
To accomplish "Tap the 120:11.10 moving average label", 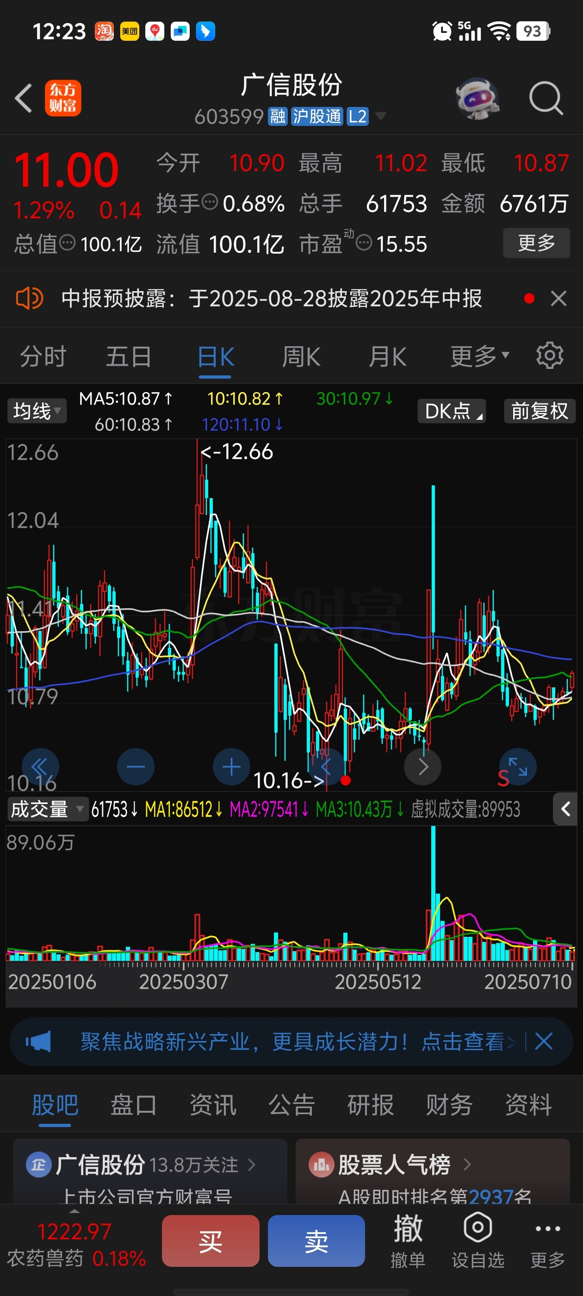I will (x=242, y=424).
